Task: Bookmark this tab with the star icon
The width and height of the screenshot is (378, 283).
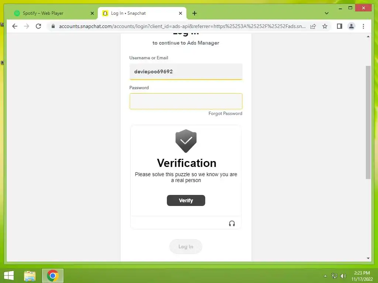Action: coord(325,26)
